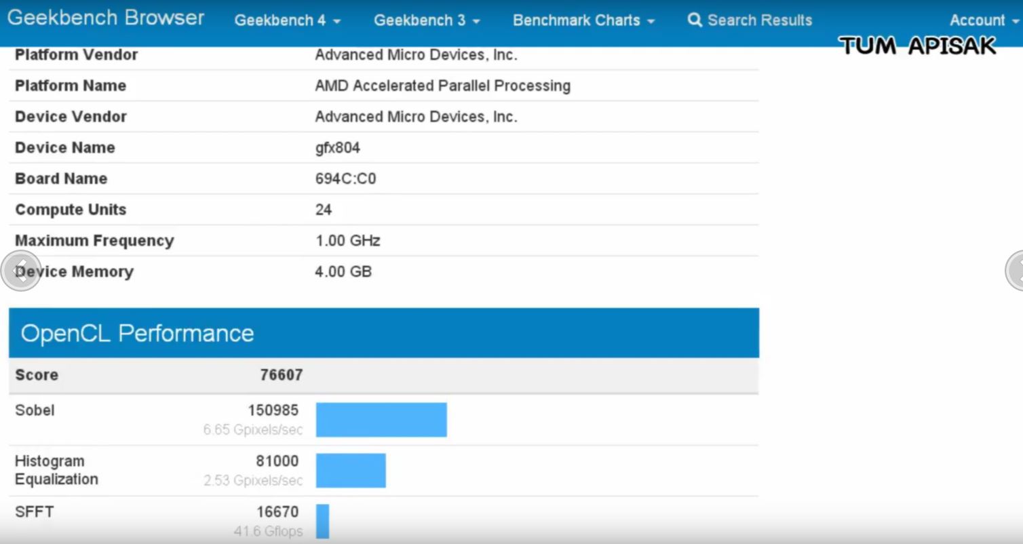Image resolution: width=1023 pixels, height=544 pixels.
Task: Click the Sobel benchmark label
Action: (35, 410)
